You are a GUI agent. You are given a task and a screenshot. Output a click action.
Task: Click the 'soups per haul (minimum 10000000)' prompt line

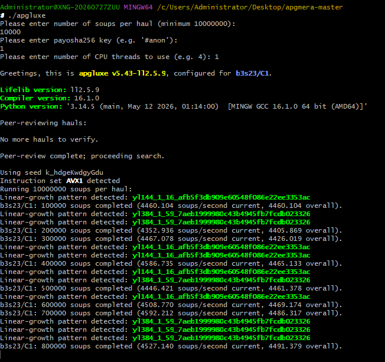[118, 24]
